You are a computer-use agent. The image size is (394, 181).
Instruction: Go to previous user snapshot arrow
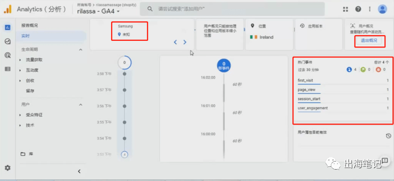coord(175,42)
